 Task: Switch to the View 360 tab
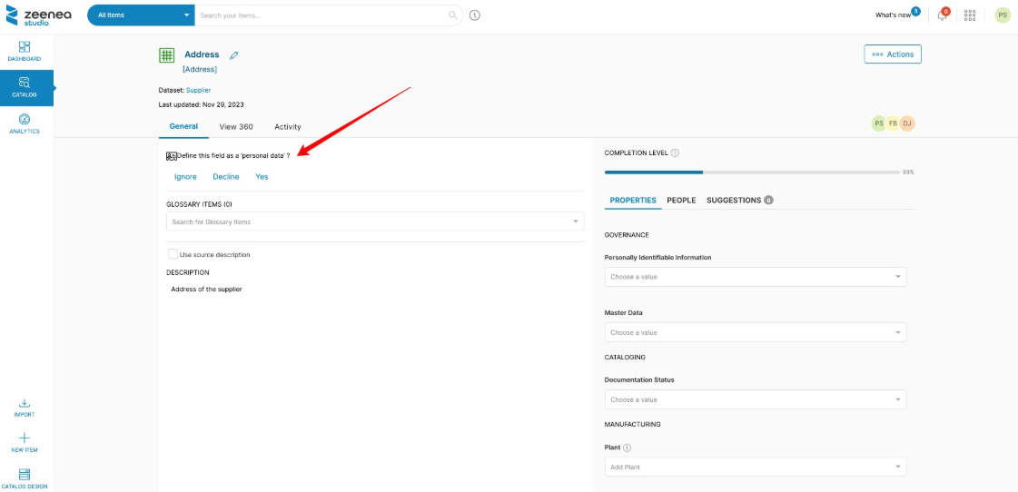tap(236, 127)
